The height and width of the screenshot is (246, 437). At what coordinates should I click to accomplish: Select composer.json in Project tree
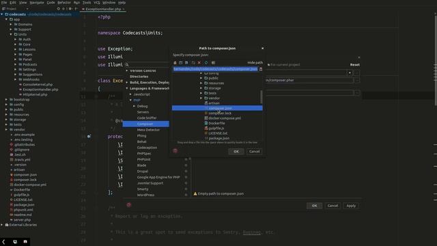[25, 175]
